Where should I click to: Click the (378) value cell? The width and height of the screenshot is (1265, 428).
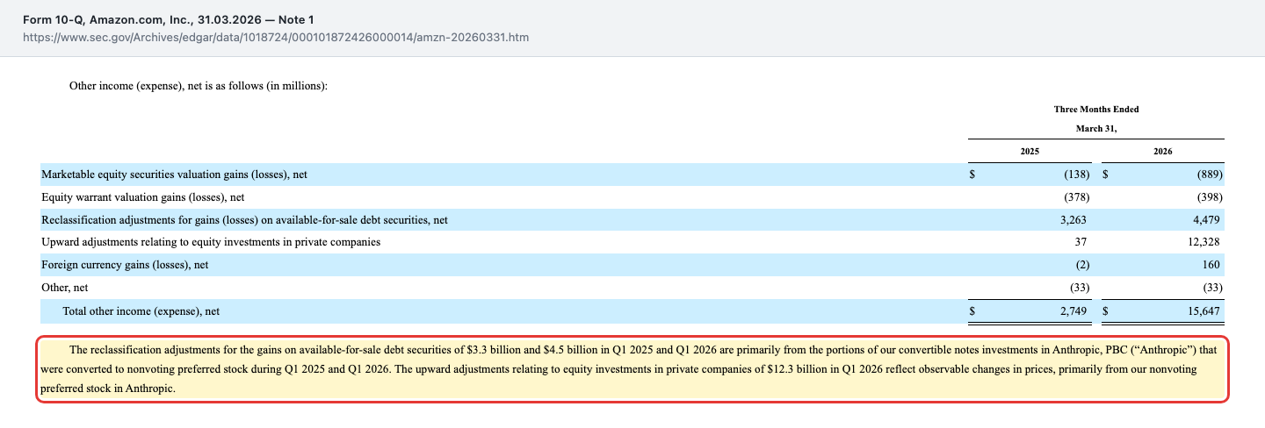click(x=1076, y=197)
